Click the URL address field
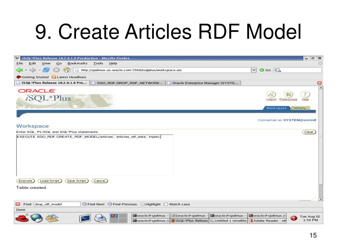The height and width of the screenshot is (252, 337). [x=162, y=70]
